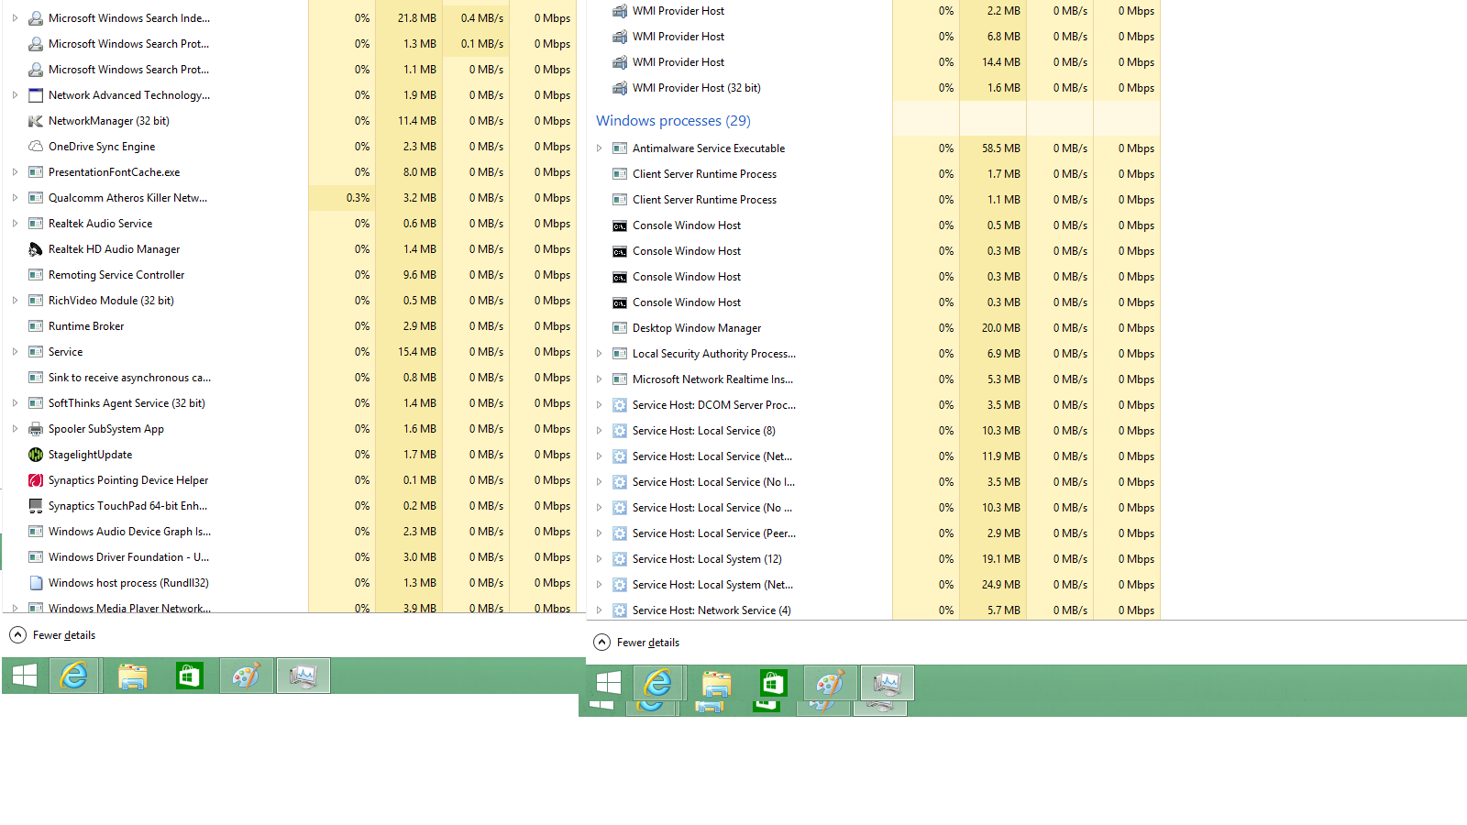Select the Desktop Window Manager process name
Screen dimensions: 1467x825
pyautogui.click(x=696, y=328)
